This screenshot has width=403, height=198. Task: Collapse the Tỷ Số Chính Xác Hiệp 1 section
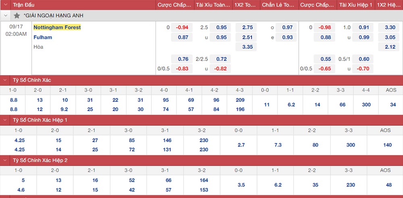[x=5, y=120]
